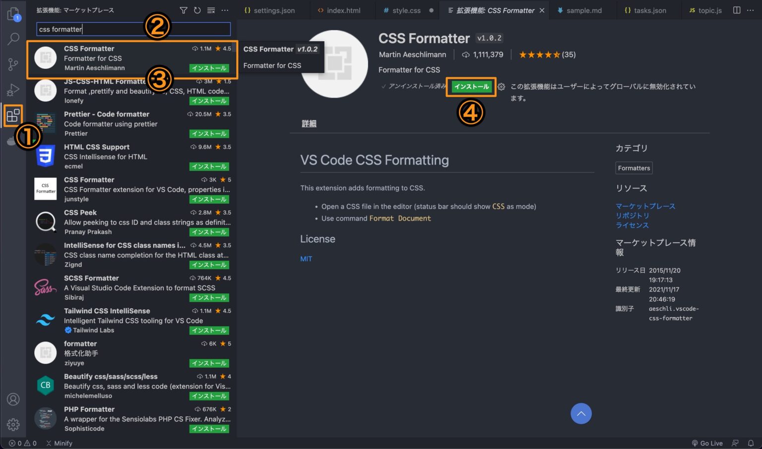The width and height of the screenshot is (762, 449).
Task: Open settings gear next to the Install button
Action: coord(501,86)
